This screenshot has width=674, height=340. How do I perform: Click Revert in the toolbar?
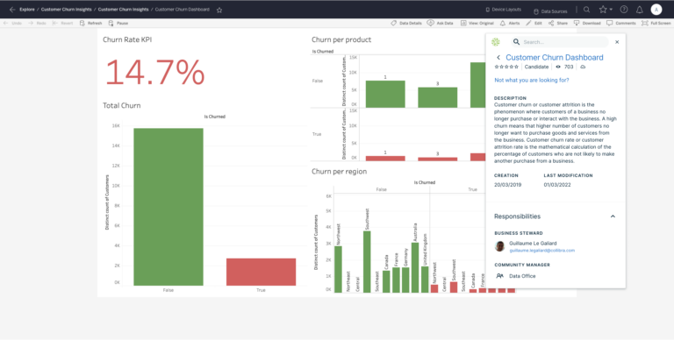pos(63,23)
